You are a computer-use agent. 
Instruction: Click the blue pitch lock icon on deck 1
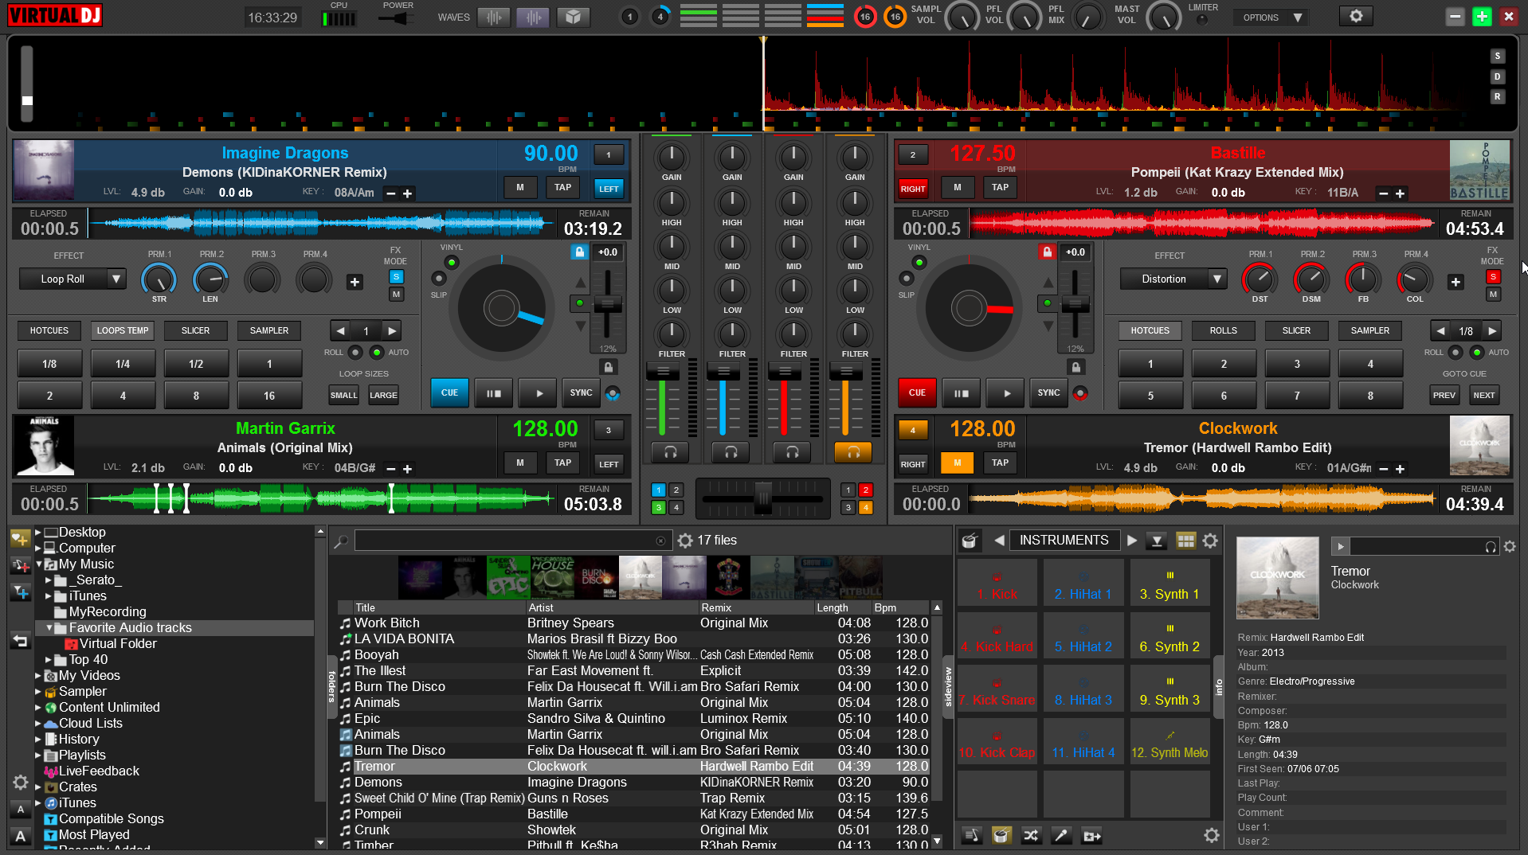(579, 252)
